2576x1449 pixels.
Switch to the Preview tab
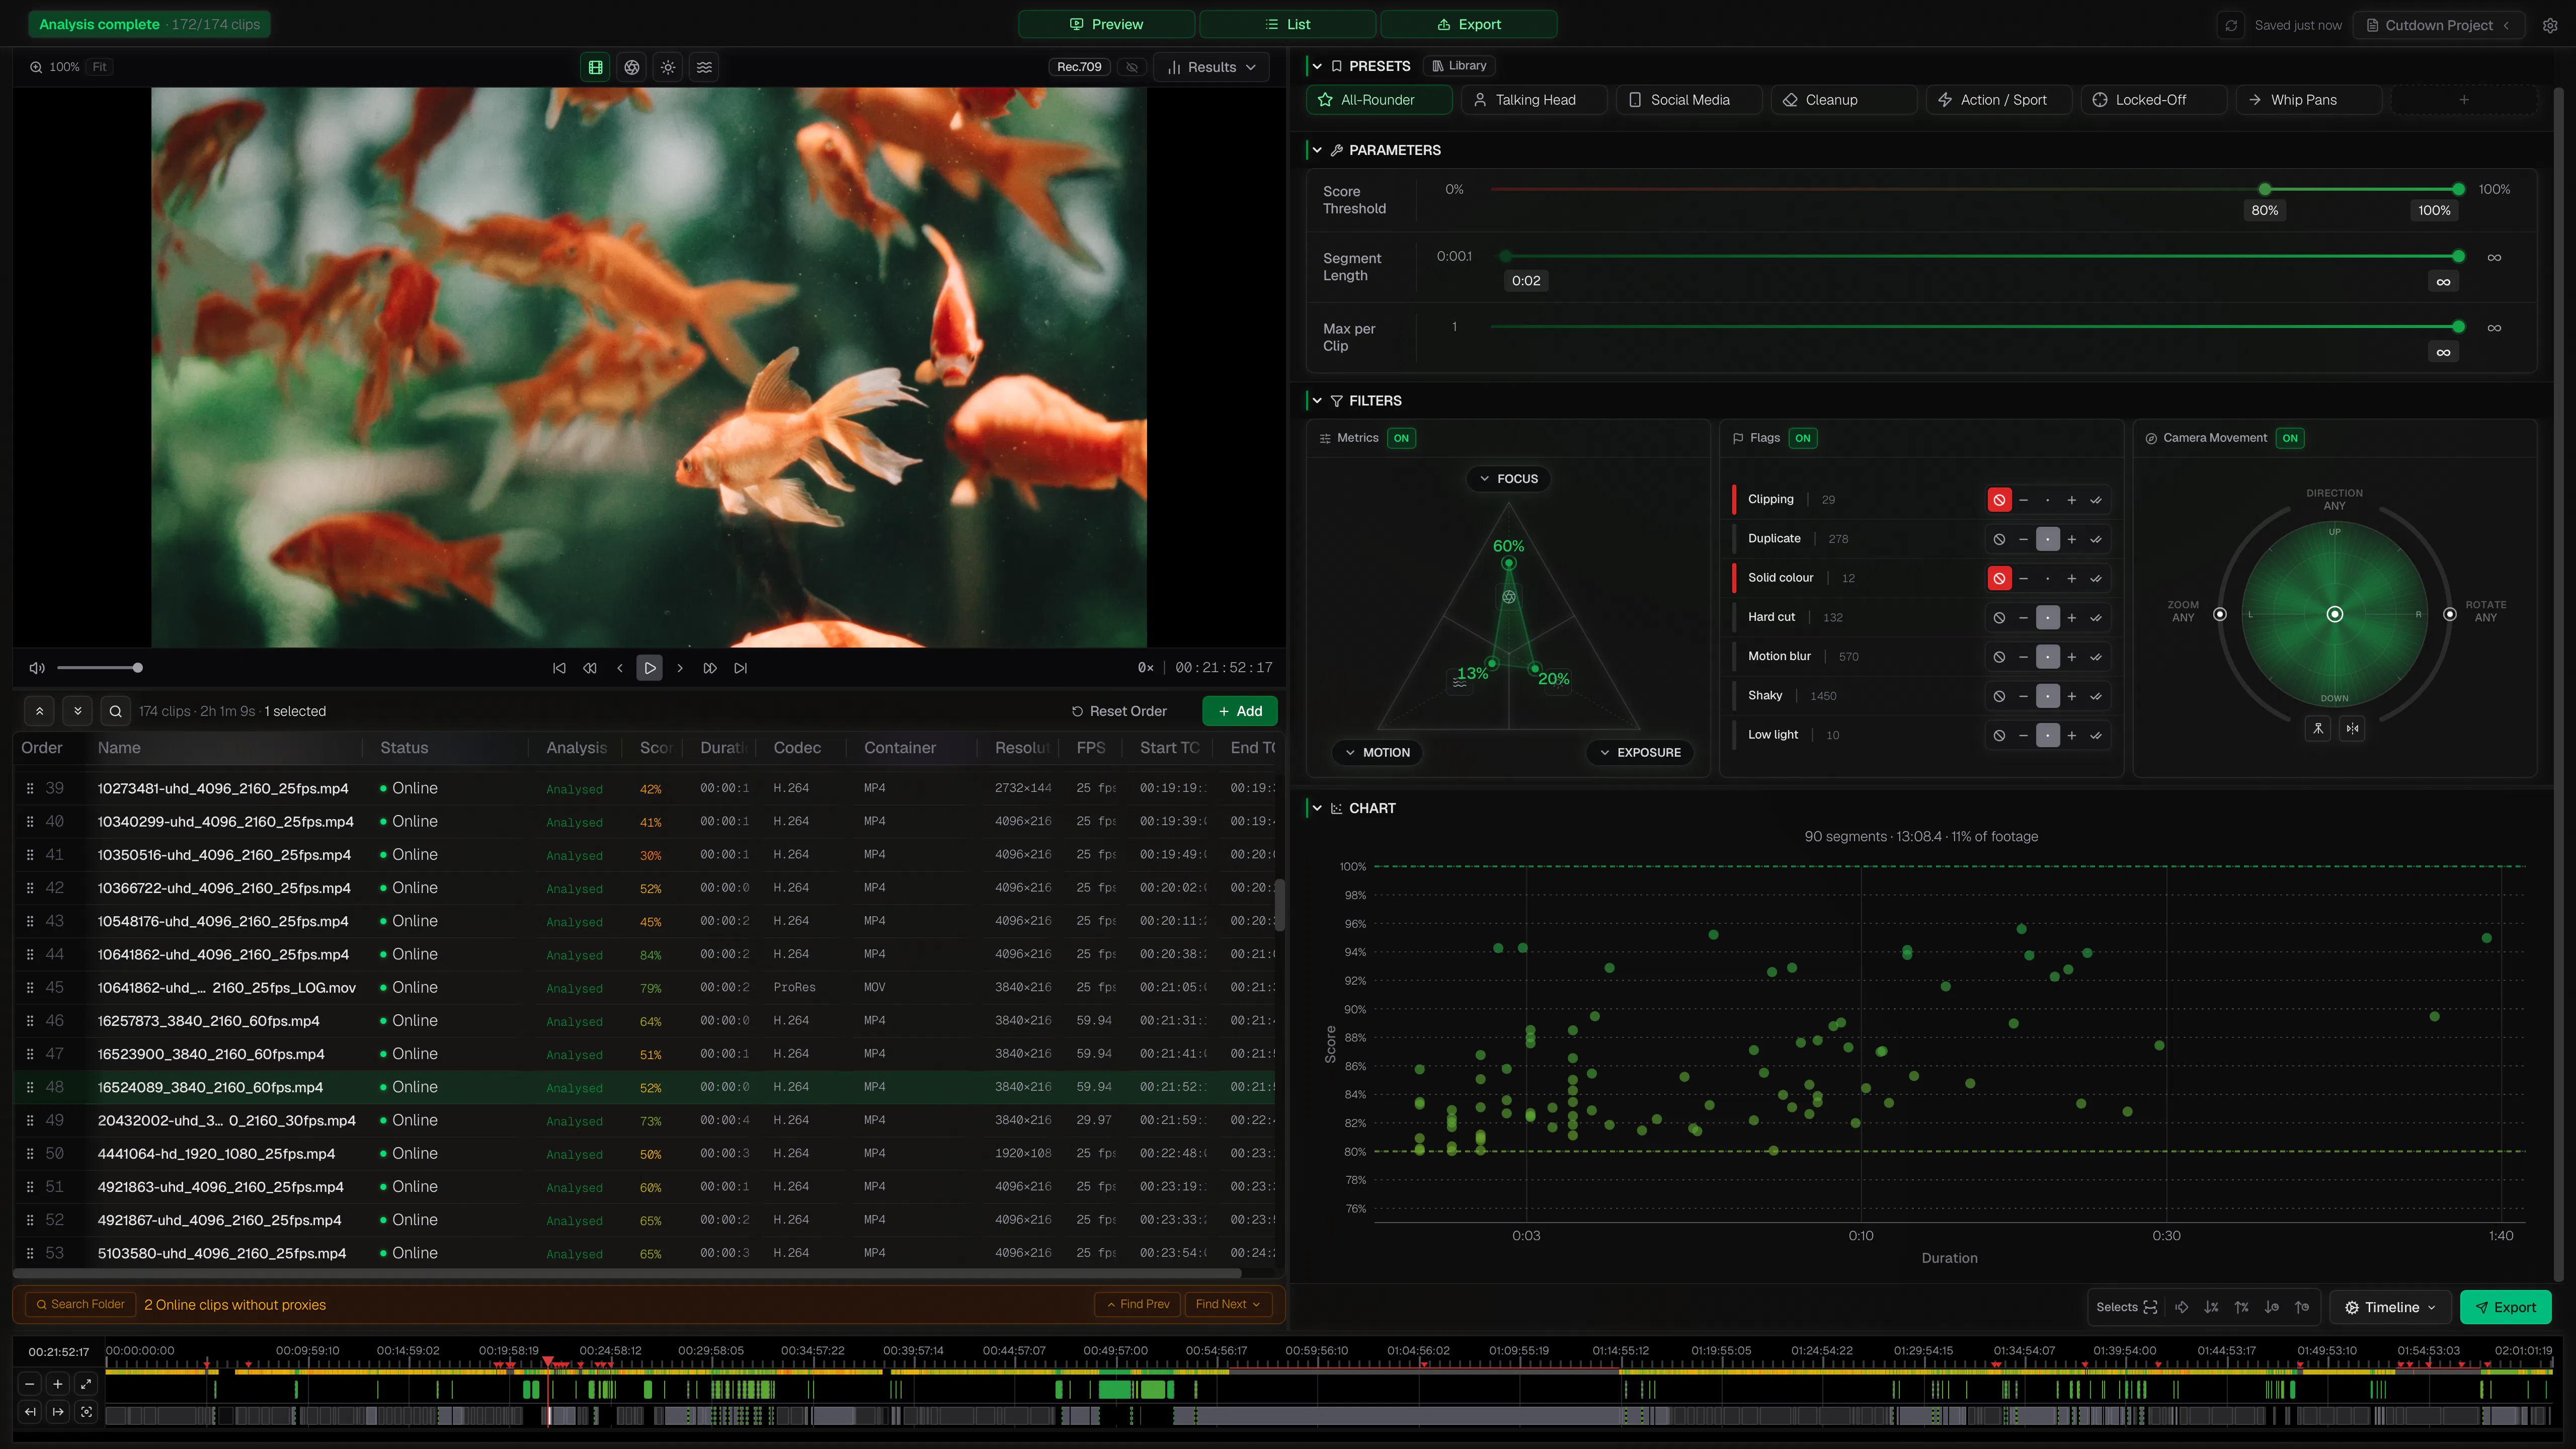[1106, 24]
